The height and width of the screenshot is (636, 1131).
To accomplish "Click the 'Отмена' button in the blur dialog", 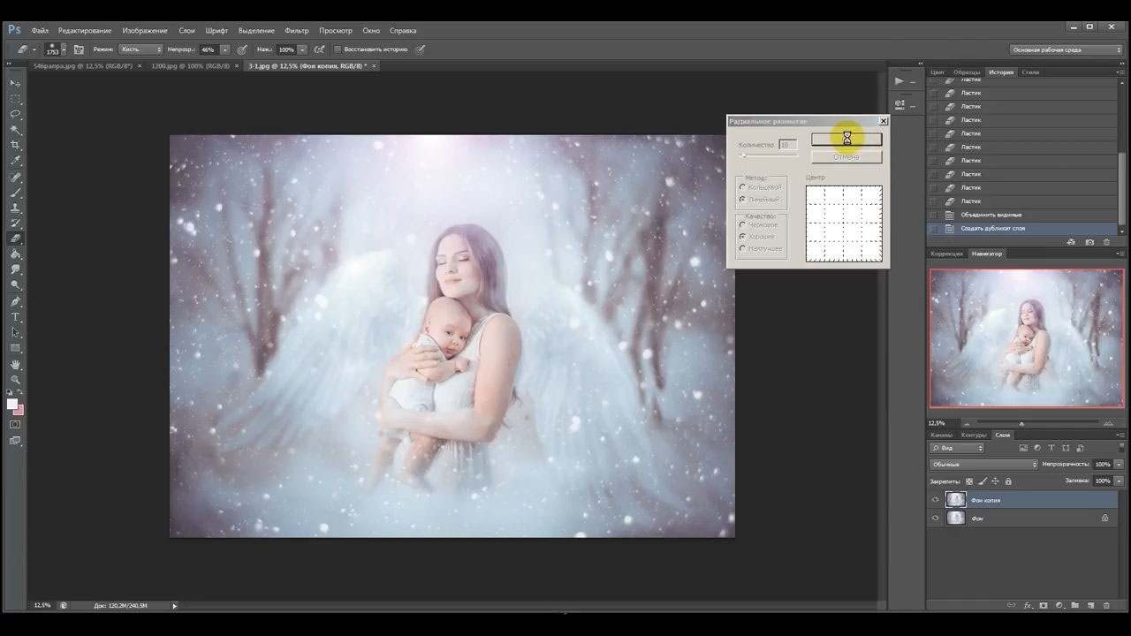I will 846,157.
